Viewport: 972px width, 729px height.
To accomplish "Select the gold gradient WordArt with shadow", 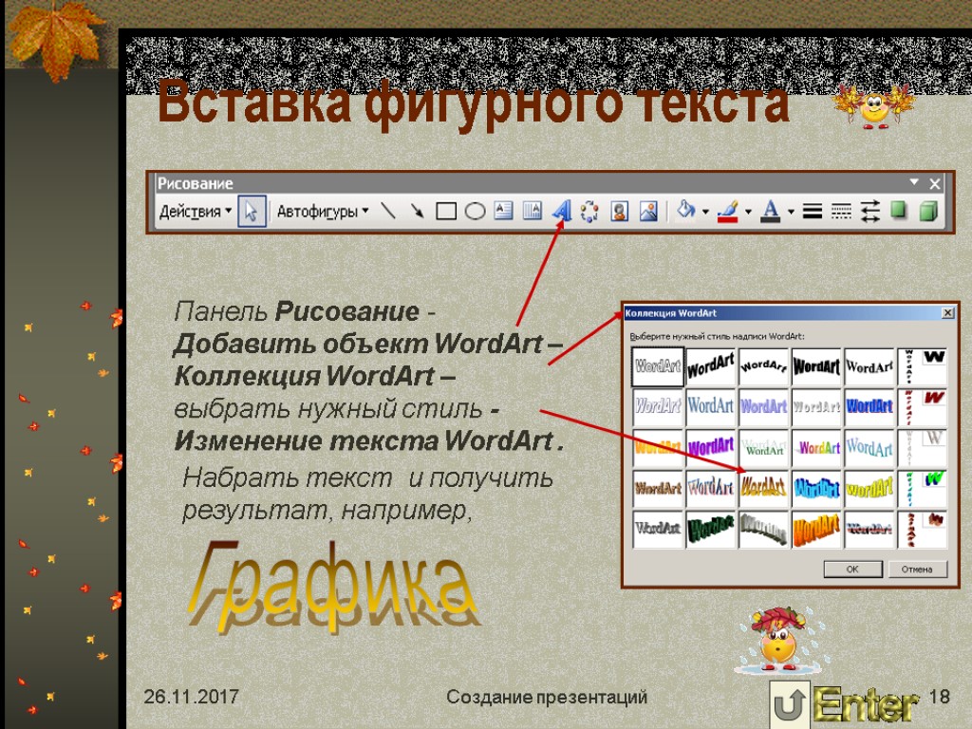I will pyautogui.click(x=764, y=487).
